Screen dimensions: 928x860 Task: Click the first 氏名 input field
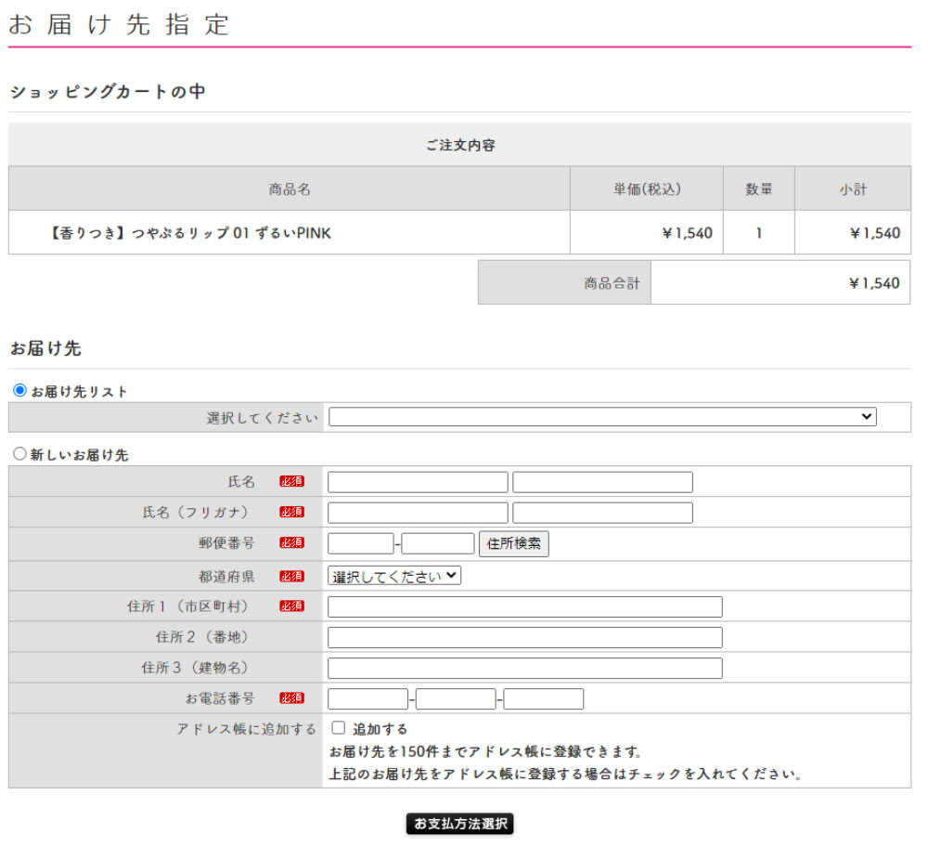pyautogui.click(x=418, y=482)
